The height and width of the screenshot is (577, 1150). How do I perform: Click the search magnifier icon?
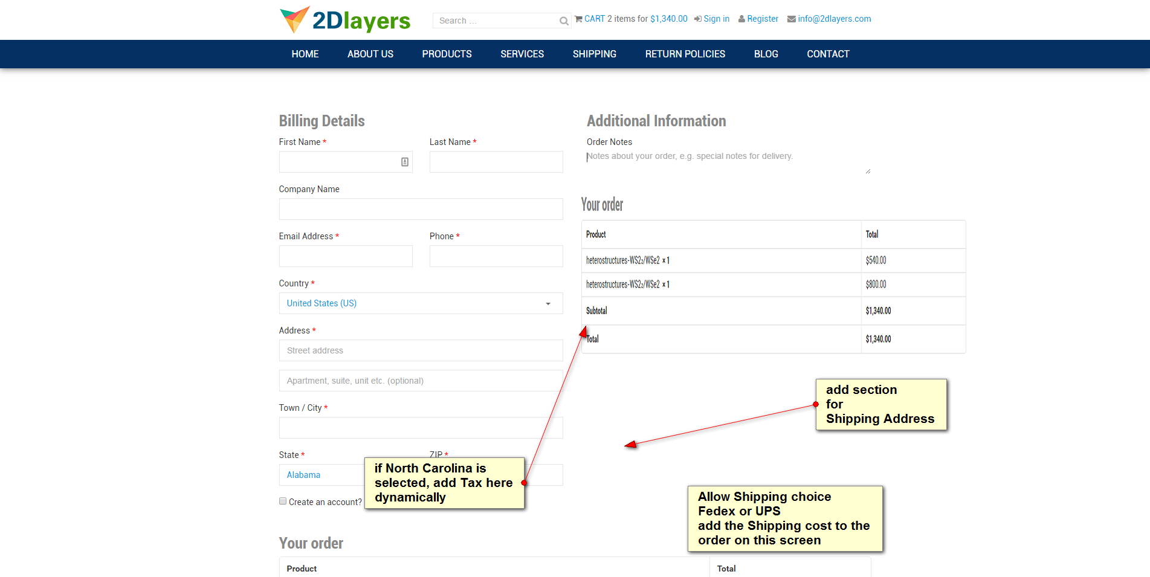(564, 21)
